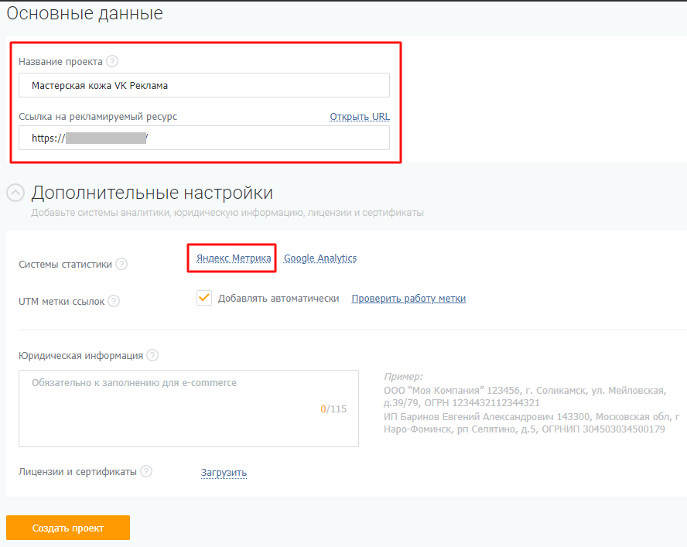Click help icon next to Название проекта

click(112, 61)
